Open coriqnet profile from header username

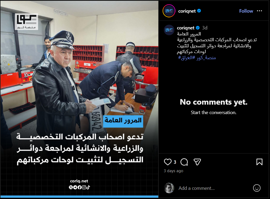click(x=187, y=11)
